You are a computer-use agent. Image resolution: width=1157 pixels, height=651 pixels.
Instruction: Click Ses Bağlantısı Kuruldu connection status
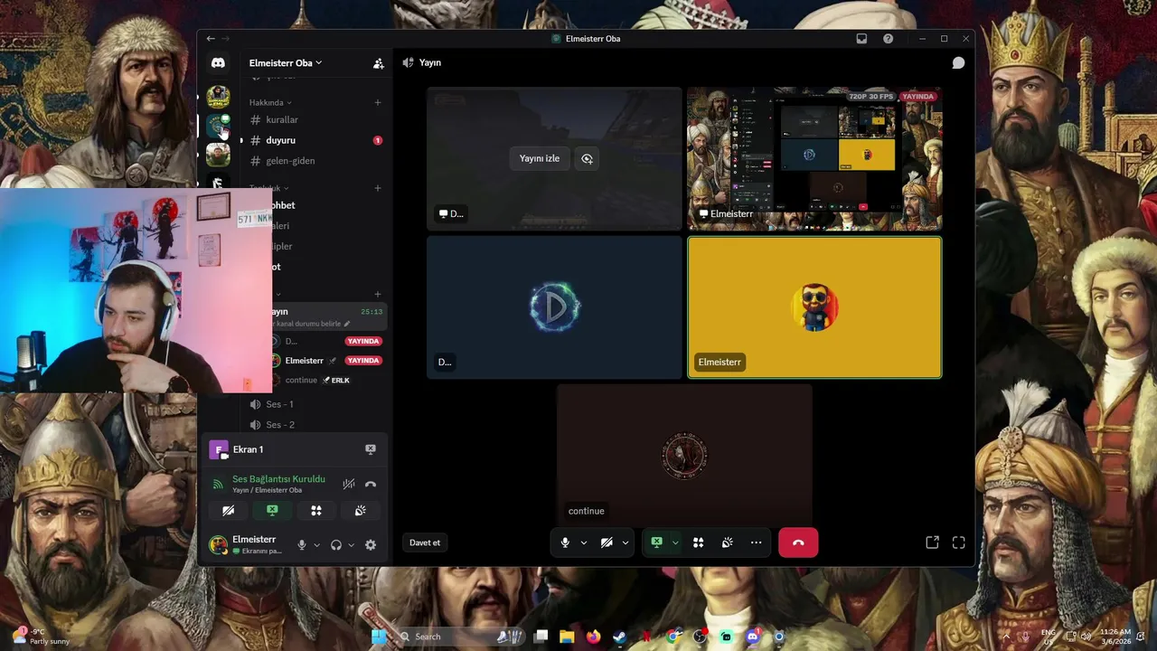click(x=278, y=479)
